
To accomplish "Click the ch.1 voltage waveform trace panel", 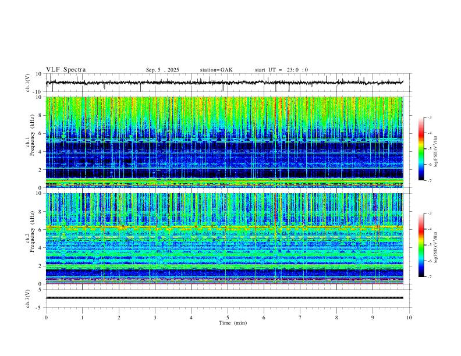I will pos(228,83).
